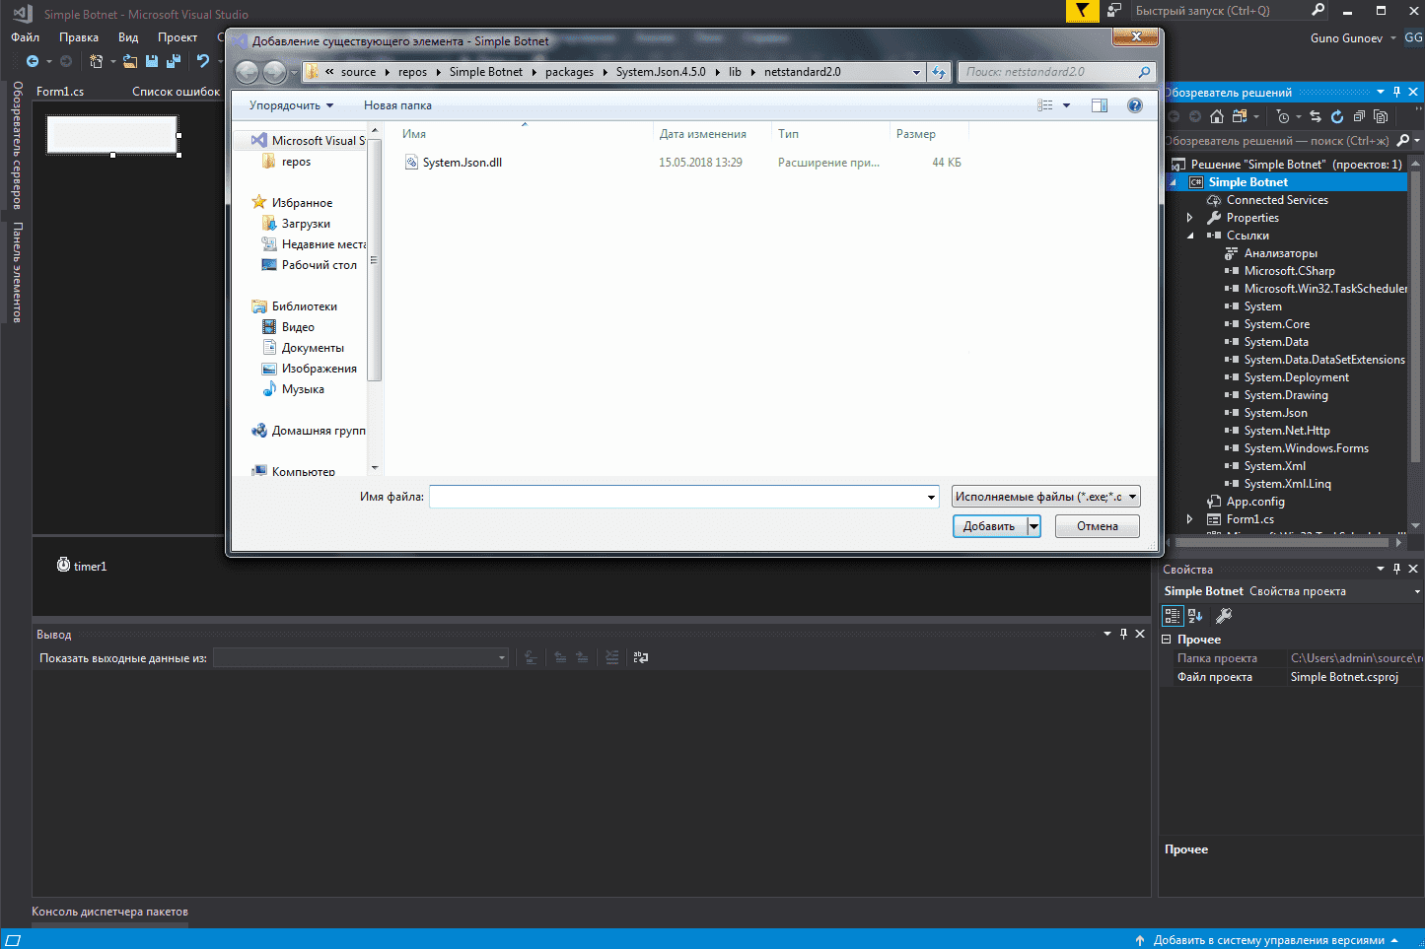Expand the Properties node in Solution Explorer
Image resolution: width=1425 pixels, height=949 pixels.
[1189, 218]
